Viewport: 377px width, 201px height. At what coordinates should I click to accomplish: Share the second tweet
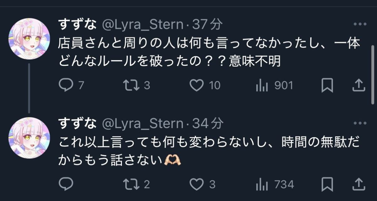pyautogui.click(x=358, y=184)
